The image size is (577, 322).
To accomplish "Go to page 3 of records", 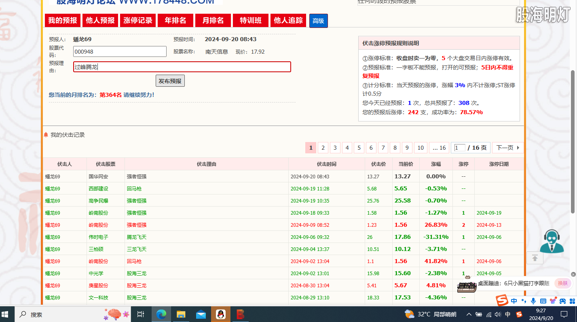I will pos(335,148).
